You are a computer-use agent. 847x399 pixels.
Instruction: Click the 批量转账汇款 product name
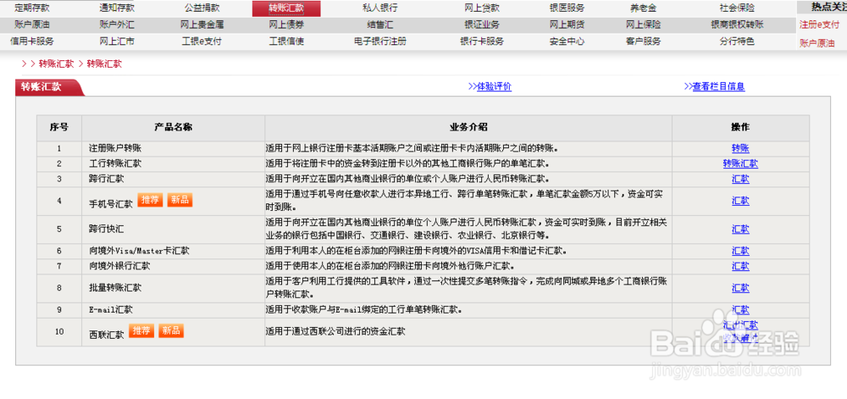115,288
